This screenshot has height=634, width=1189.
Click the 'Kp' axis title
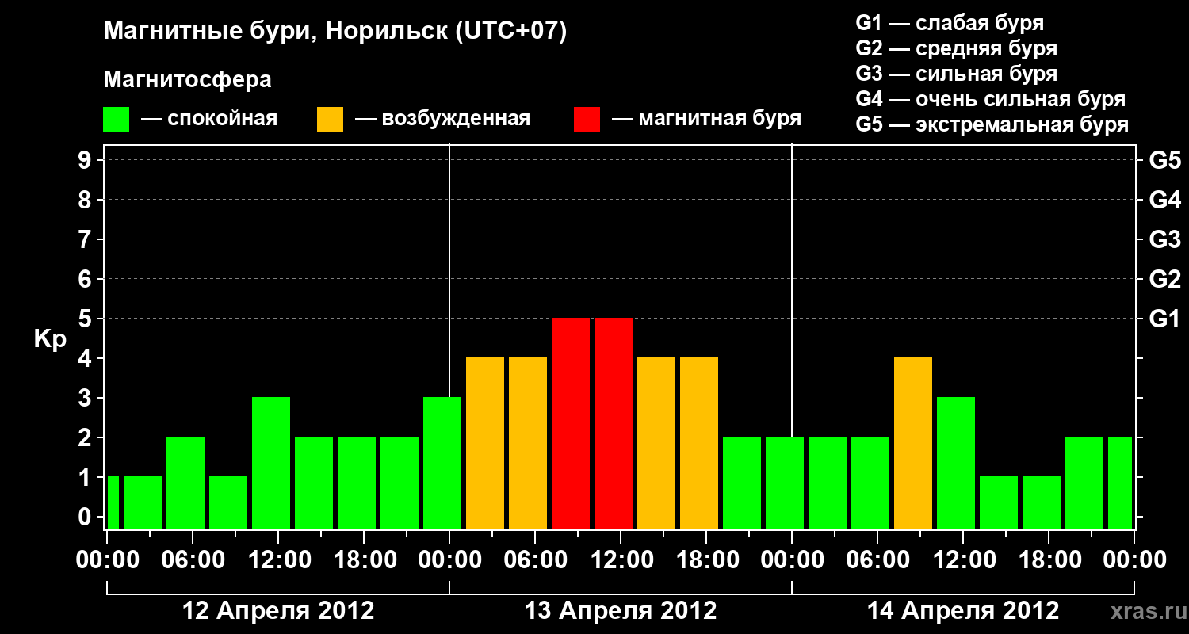[51, 340]
